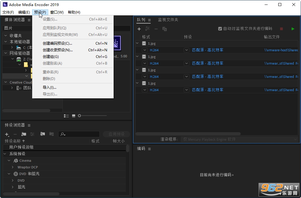Click the preset search magnifier icon
Image resolution: width=301 pixels, height=198 pixels.
click(63, 134)
